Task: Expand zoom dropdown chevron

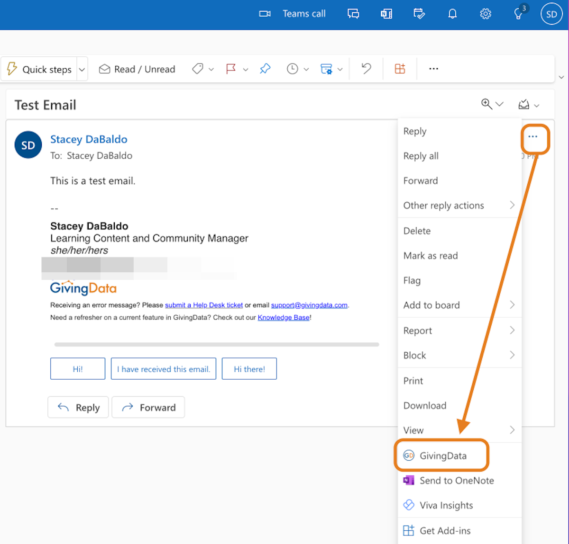Action: (499, 104)
